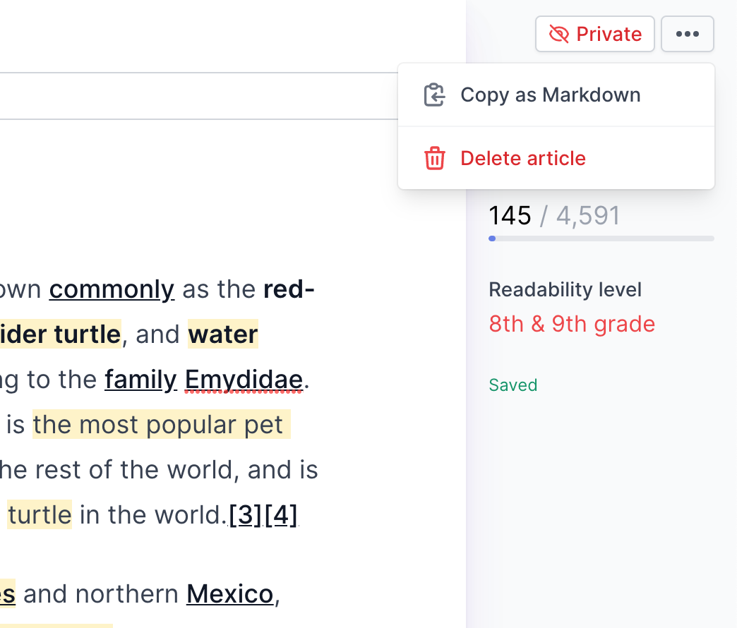Click the clipboard icon beside Copy as Markdown
Viewport: 737px width, 628px height.
(x=434, y=95)
